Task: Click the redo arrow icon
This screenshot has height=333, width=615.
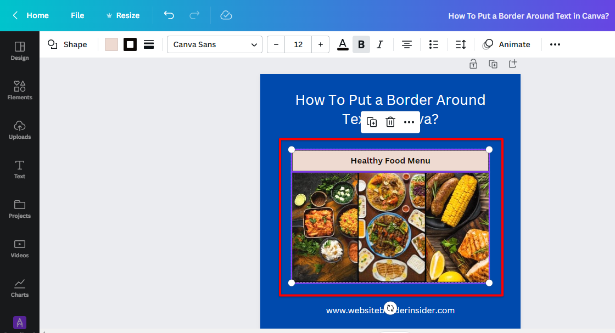Action: click(194, 15)
